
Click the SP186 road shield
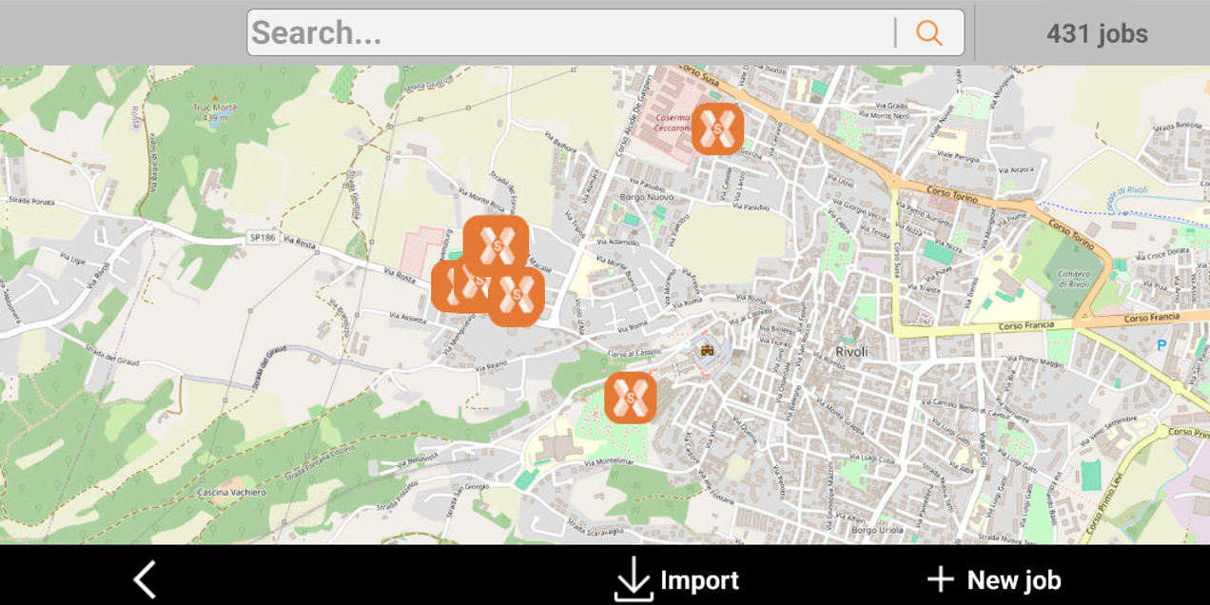coord(265,238)
